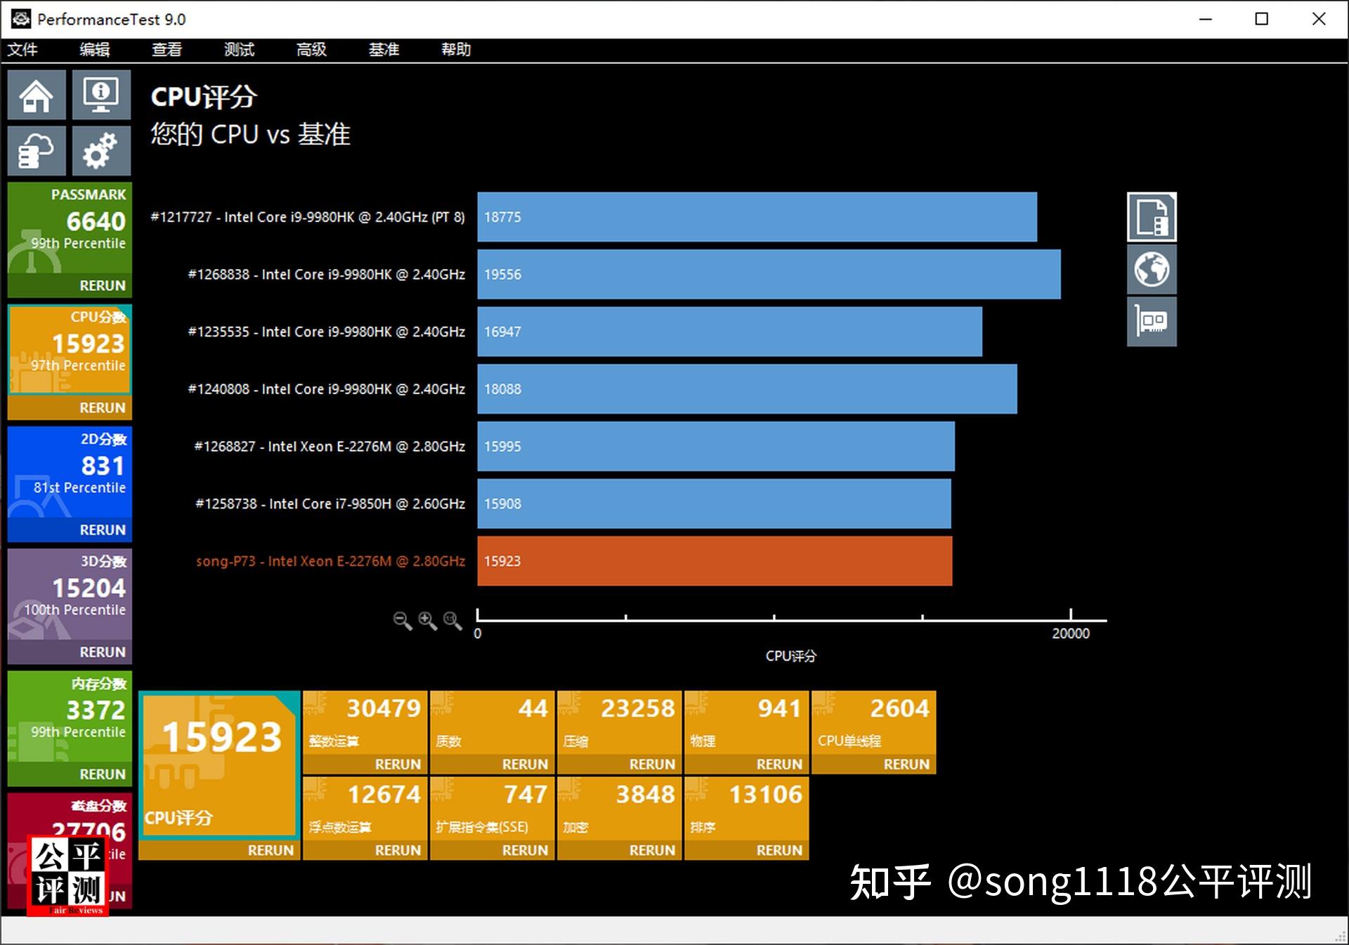
Task: Rerun the 2D分数 test
Action: pyautogui.click(x=70, y=530)
